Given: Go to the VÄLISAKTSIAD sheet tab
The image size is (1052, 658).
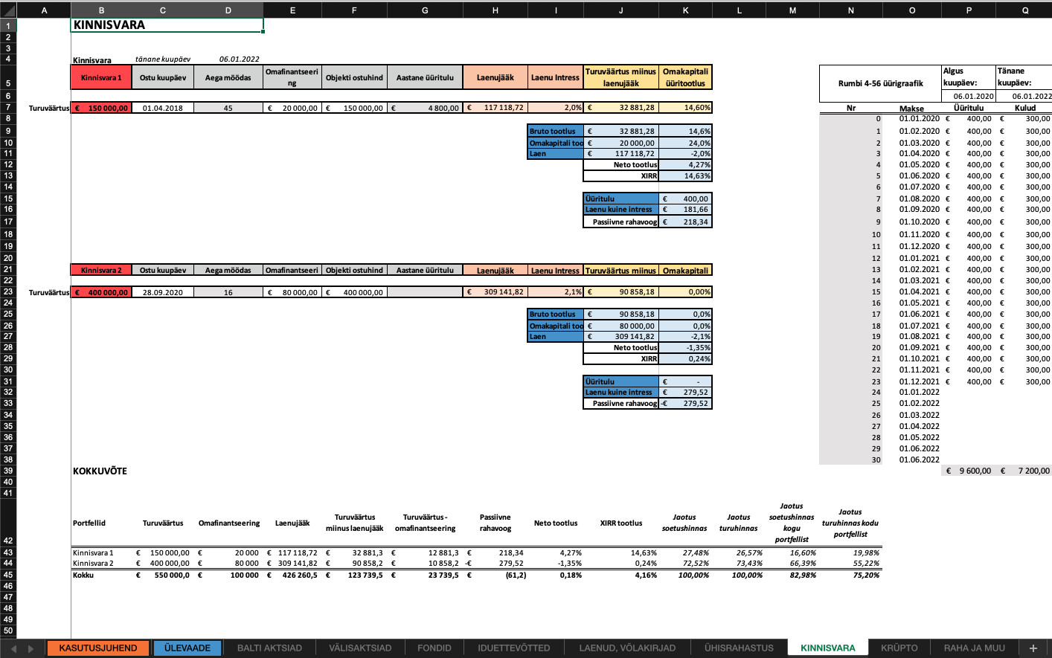Looking at the screenshot, I should [360, 648].
